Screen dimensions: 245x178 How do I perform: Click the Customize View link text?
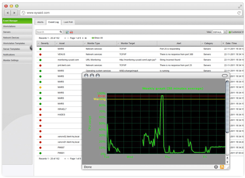(237, 32)
